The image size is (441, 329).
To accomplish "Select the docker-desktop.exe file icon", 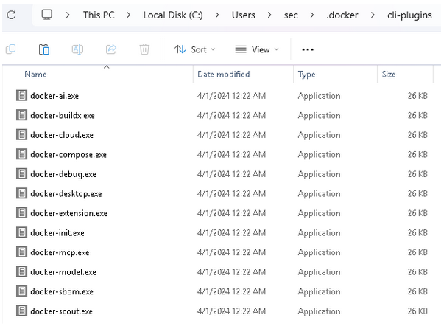I will 21,193.
